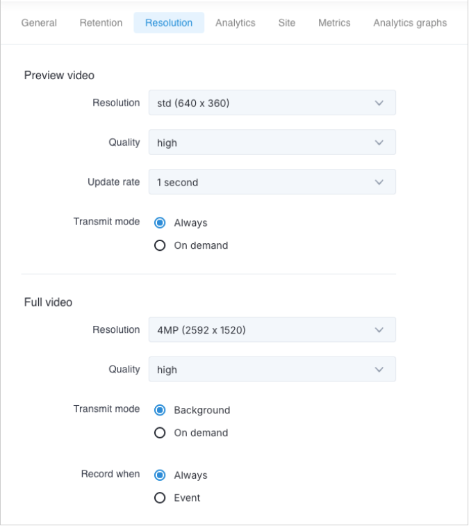The width and height of the screenshot is (469, 526).
Task: Select Background for Full video Transmit mode
Action: pyautogui.click(x=160, y=410)
